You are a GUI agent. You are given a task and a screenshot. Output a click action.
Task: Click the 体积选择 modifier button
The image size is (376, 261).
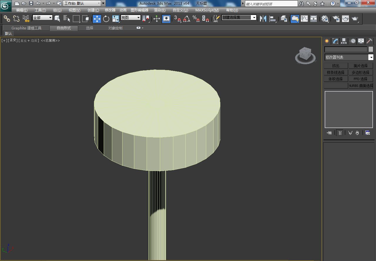tap(336, 79)
